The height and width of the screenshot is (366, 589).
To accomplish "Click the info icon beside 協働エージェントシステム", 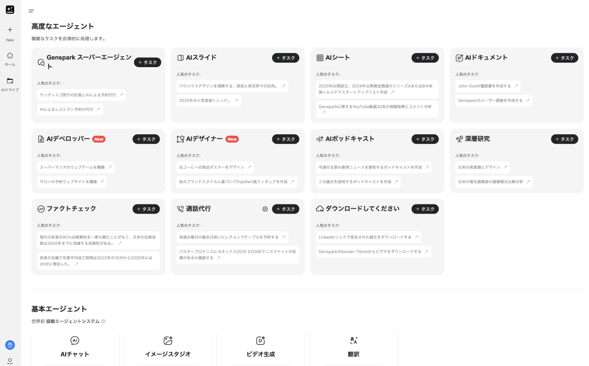I will pos(104,321).
